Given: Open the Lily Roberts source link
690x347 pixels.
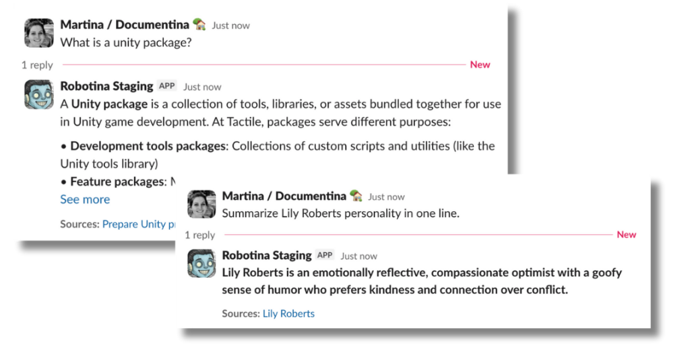Looking at the screenshot, I should [288, 313].
